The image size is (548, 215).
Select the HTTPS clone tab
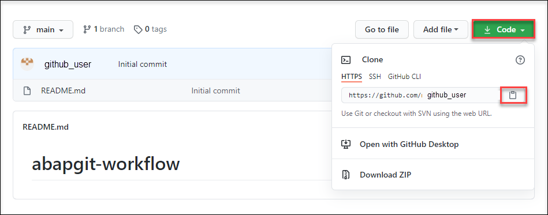click(352, 77)
